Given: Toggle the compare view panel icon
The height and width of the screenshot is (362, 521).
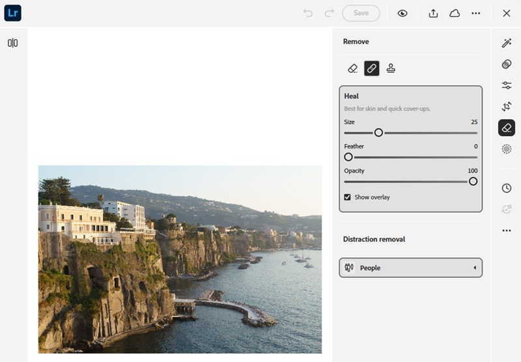Looking at the screenshot, I should pyautogui.click(x=13, y=43).
